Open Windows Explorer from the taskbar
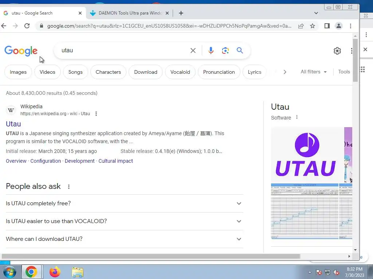Screen dimensions: 373x279 [x=78, y=272]
